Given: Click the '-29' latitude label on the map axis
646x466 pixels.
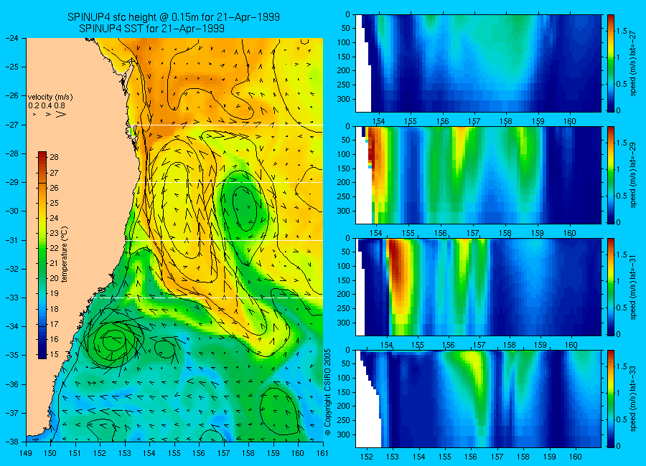Looking at the screenshot, I should coord(12,182).
